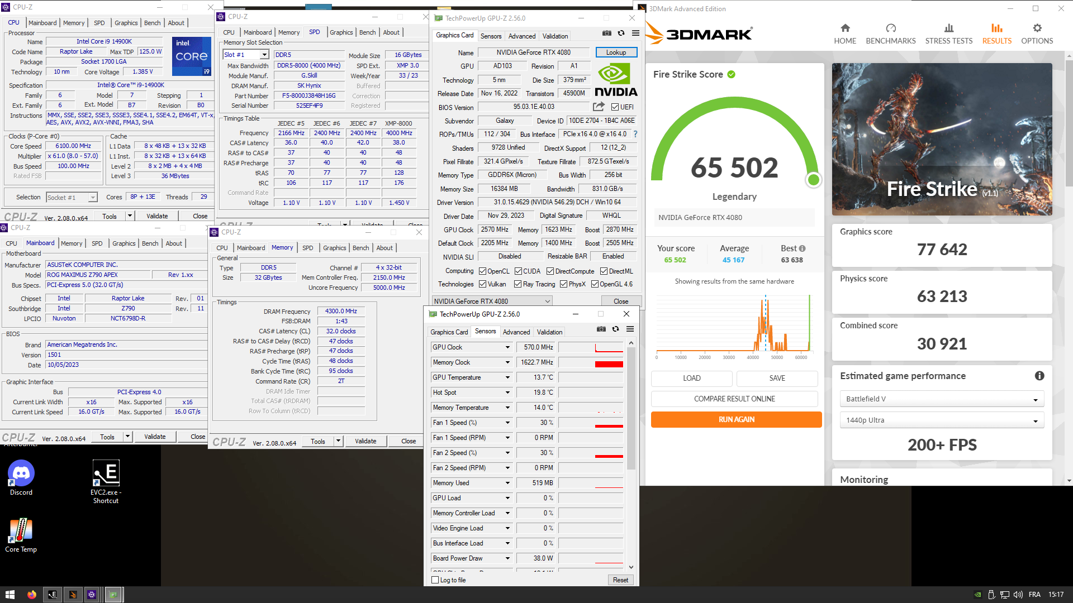Open GPU Temperature sensor dropdown
1073x603 pixels.
pos(507,377)
